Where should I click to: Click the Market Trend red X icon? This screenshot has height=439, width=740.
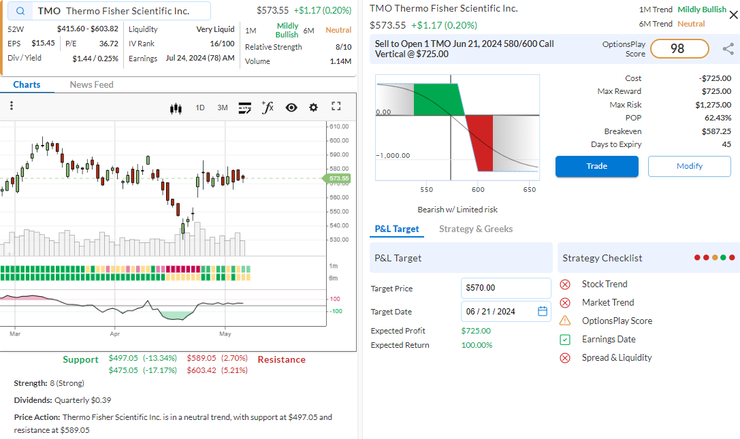(x=565, y=303)
